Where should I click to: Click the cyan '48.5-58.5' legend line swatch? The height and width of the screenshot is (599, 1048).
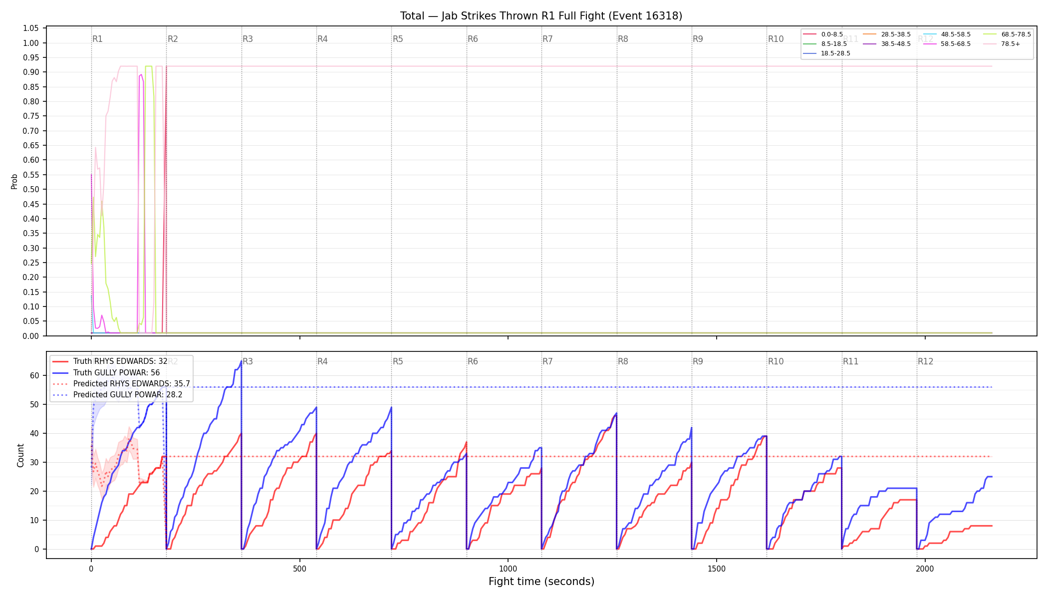[930, 34]
